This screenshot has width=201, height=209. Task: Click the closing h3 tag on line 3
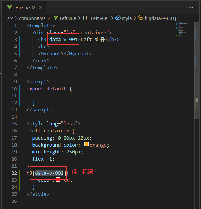pyautogui.click(x=112, y=40)
